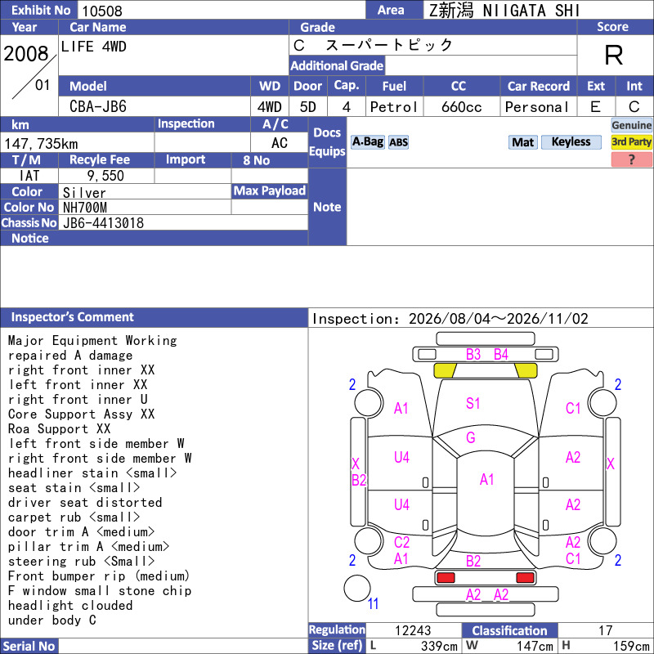Click the 5D door value
Image resolution: width=654 pixels, height=654 pixels.
coord(308,107)
